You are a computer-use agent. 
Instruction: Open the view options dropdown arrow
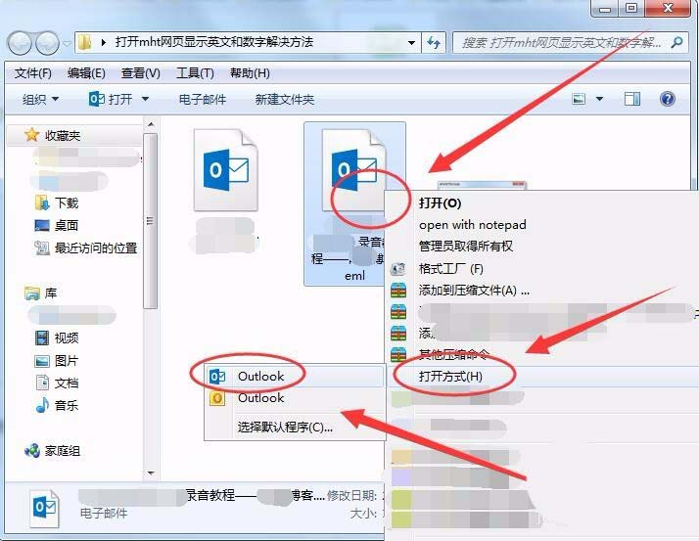point(600,99)
